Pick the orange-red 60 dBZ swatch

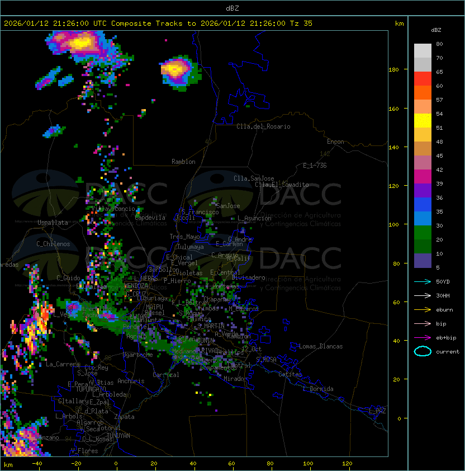tap(423, 92)
